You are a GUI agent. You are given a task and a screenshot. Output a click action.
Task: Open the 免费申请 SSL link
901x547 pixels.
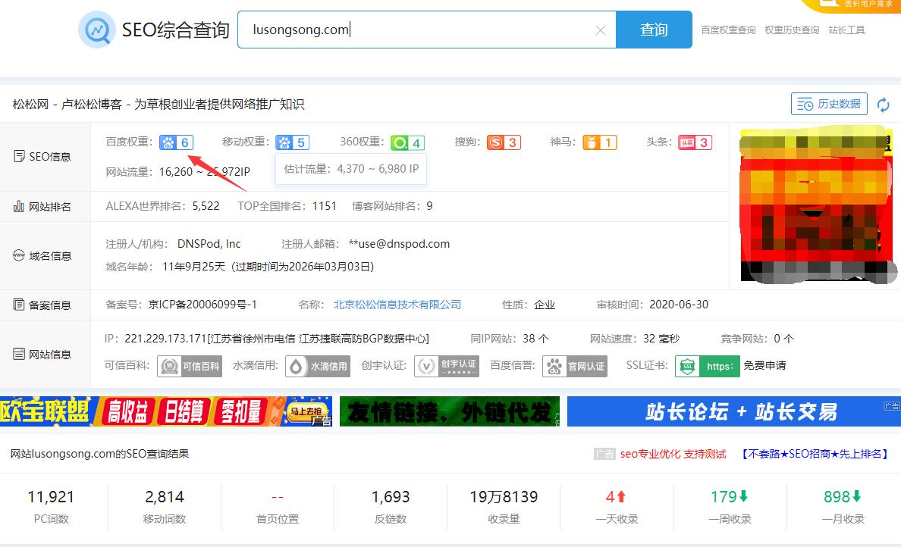tap(764, 366)
